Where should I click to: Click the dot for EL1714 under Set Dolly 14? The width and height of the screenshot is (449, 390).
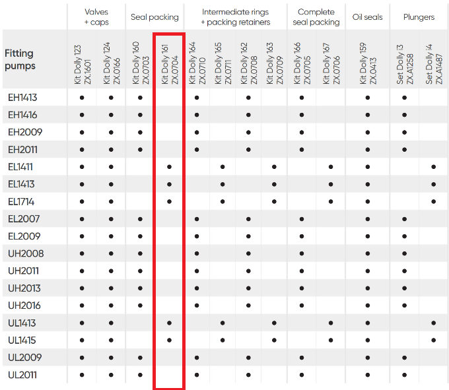coord(433,201)
